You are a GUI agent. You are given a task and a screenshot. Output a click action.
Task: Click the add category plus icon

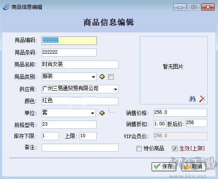(x=102, y=77)
